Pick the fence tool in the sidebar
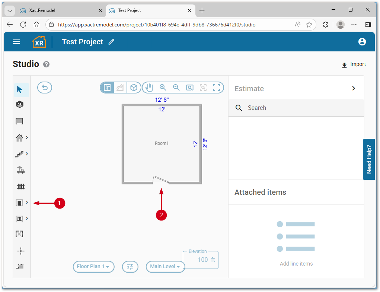380x292 pixels. click(21, 186)
